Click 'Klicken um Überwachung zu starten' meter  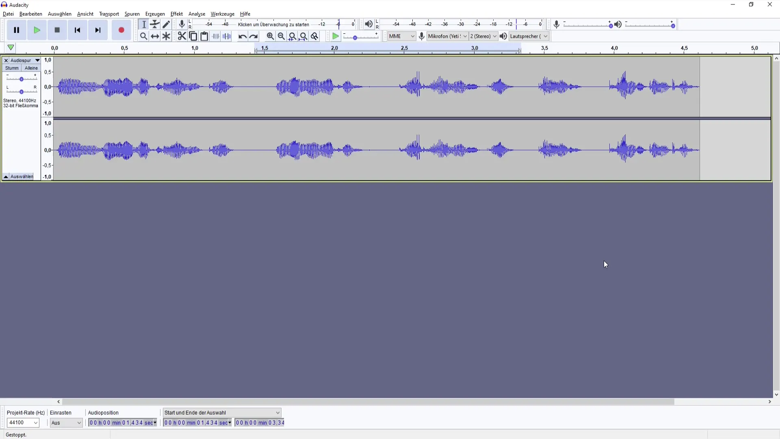click(274, 24)
